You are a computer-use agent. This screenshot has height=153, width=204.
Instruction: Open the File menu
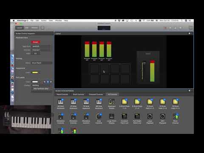click(32, 20)
